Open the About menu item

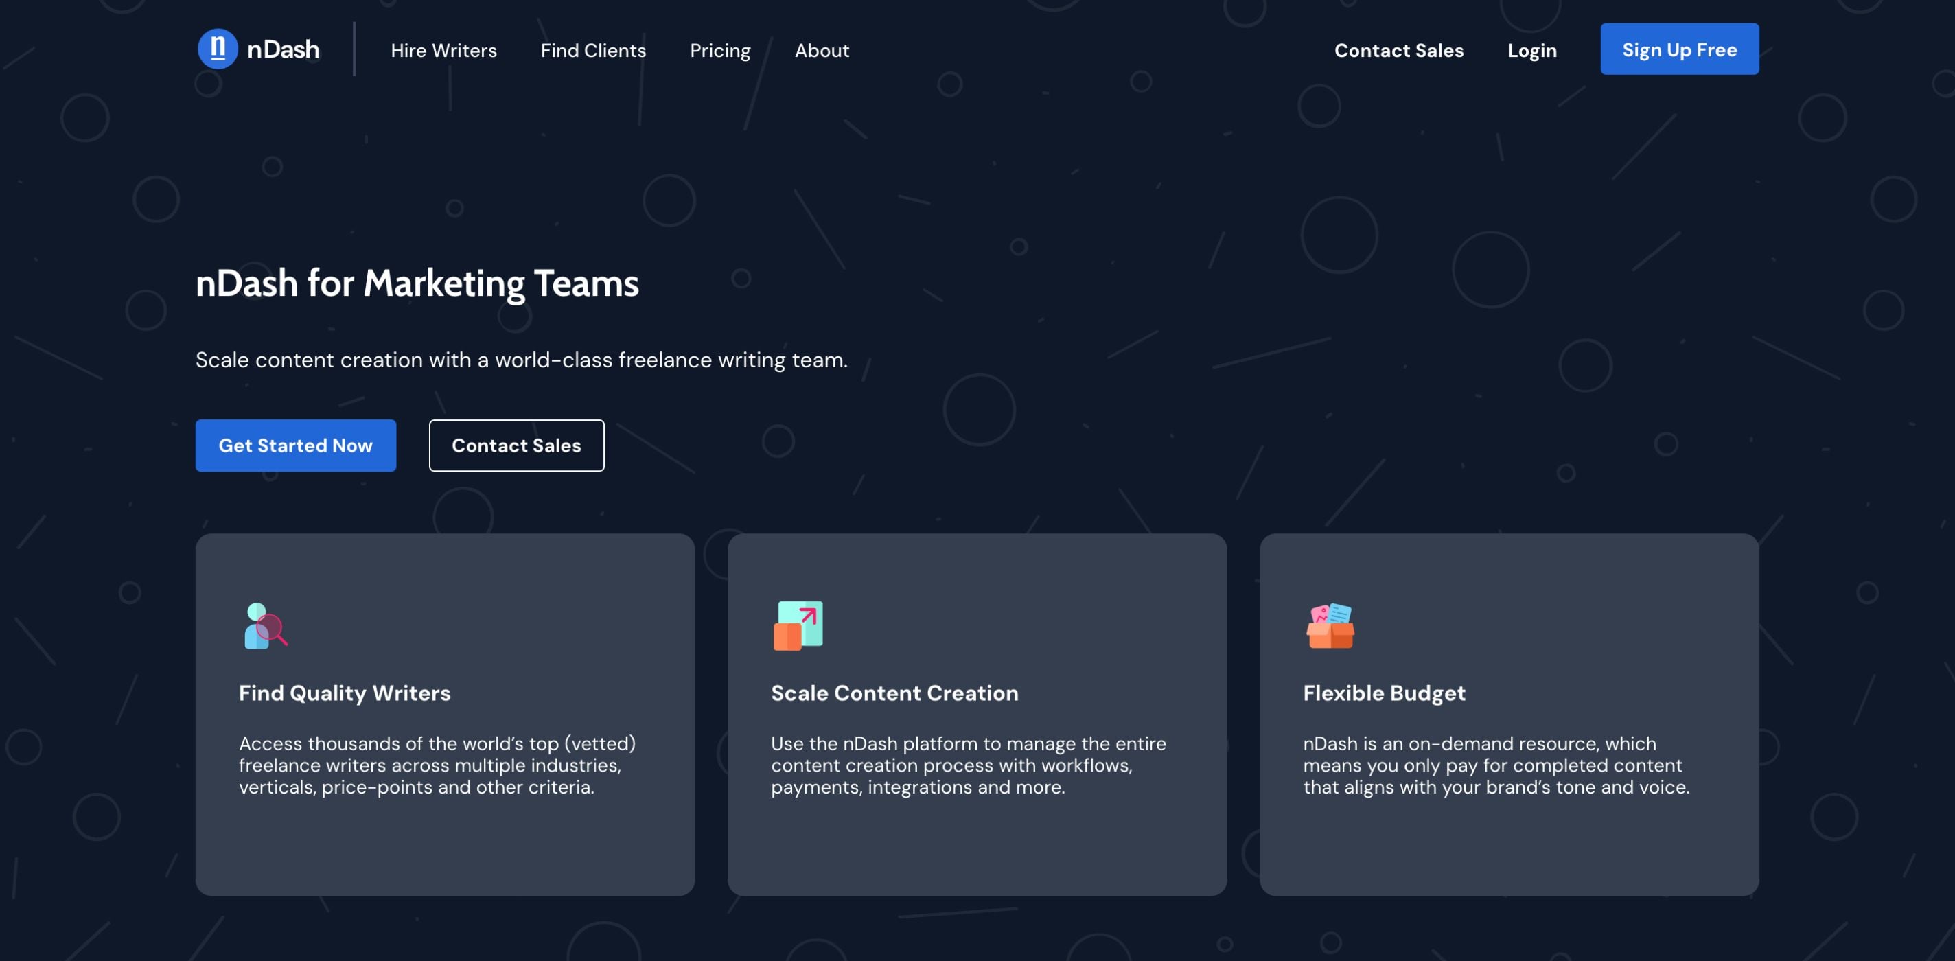pyautogui.click(x=821, y=50)
